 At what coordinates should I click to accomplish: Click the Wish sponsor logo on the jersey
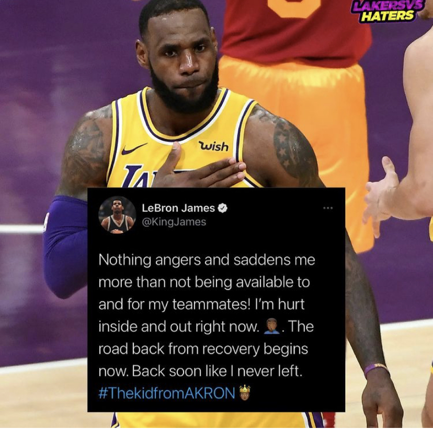(214, 146)
